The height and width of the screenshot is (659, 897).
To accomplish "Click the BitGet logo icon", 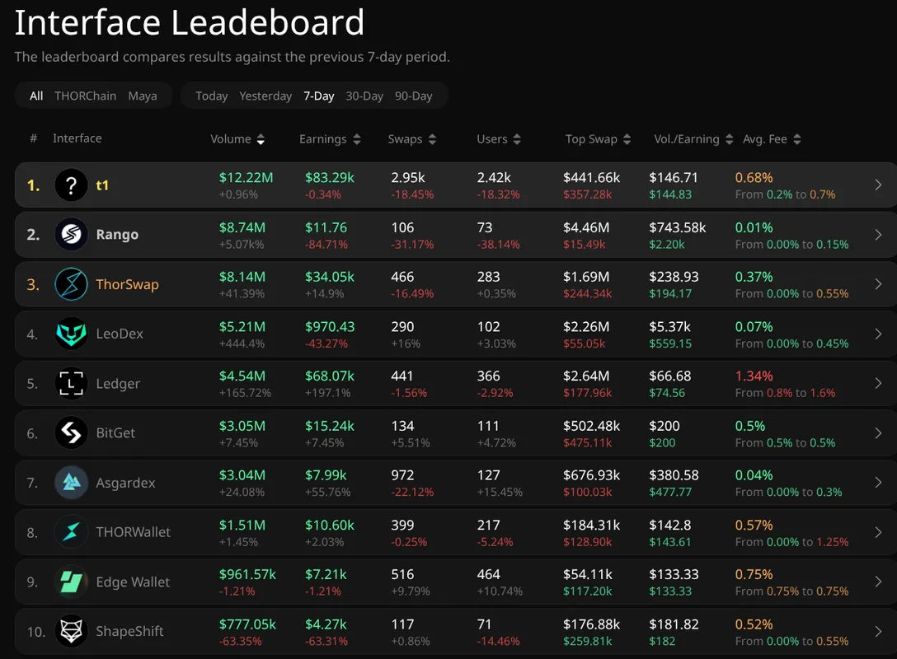I will pyautogui.click(x=71, y=433).
